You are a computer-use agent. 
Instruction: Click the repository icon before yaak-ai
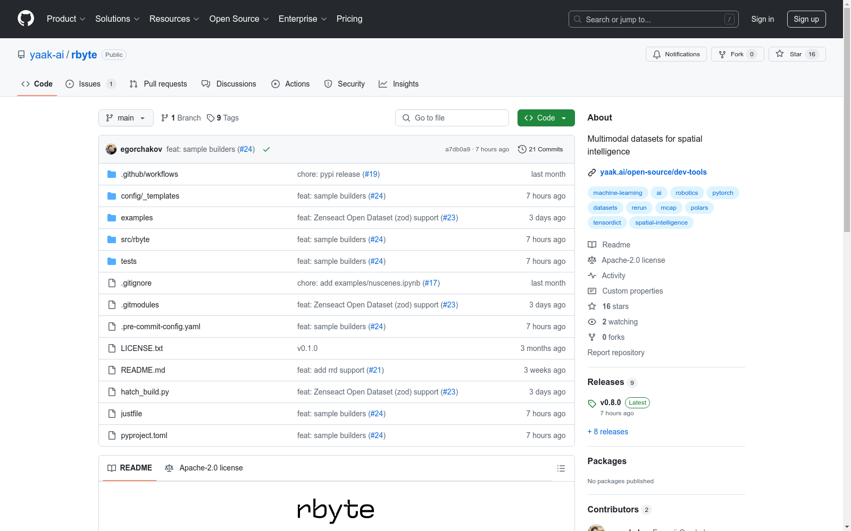(21, 55)
